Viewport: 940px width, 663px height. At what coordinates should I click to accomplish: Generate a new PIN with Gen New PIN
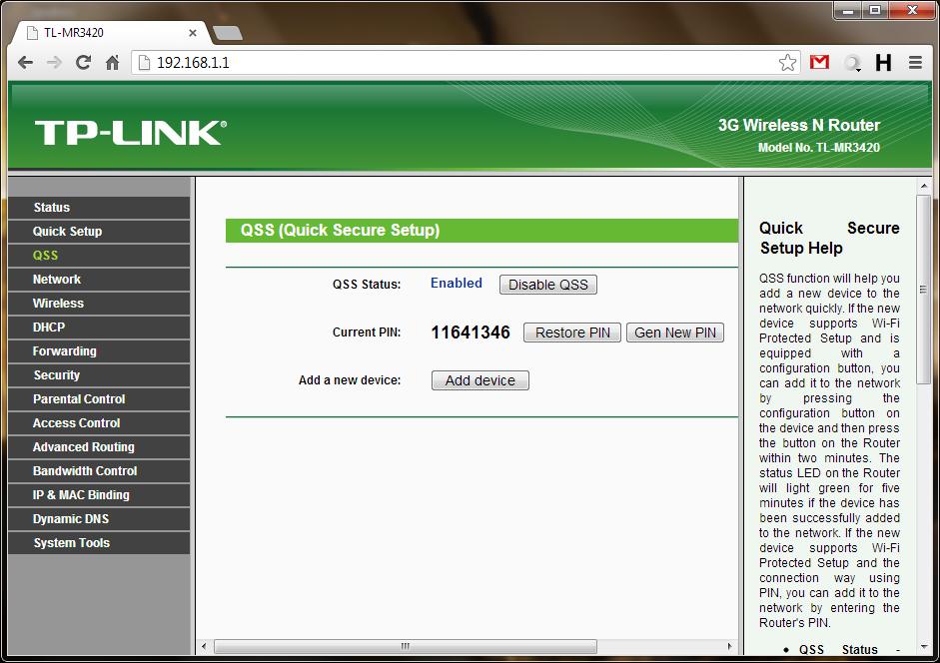pos(675,332)
